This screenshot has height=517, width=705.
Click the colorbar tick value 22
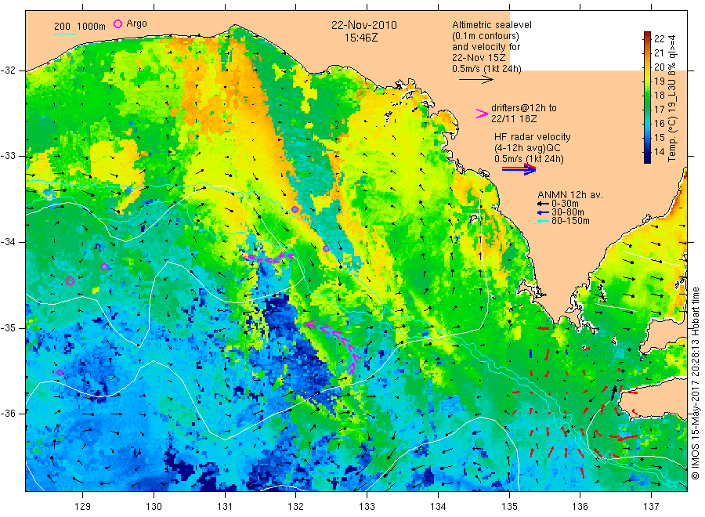659,38
